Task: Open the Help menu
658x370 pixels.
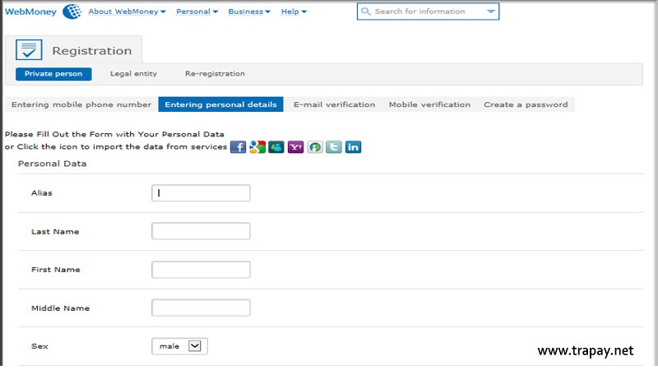Action: click(x=294, y=12)
